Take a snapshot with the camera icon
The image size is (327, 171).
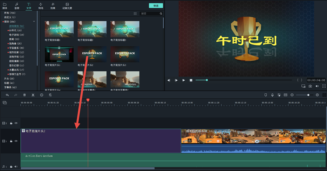pos(310,86)
